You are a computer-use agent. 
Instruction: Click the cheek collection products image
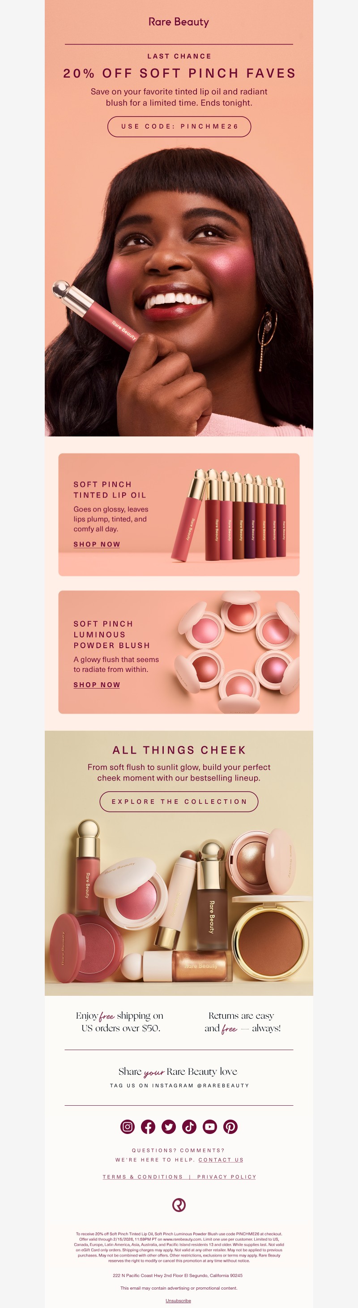tap(179, 904)
